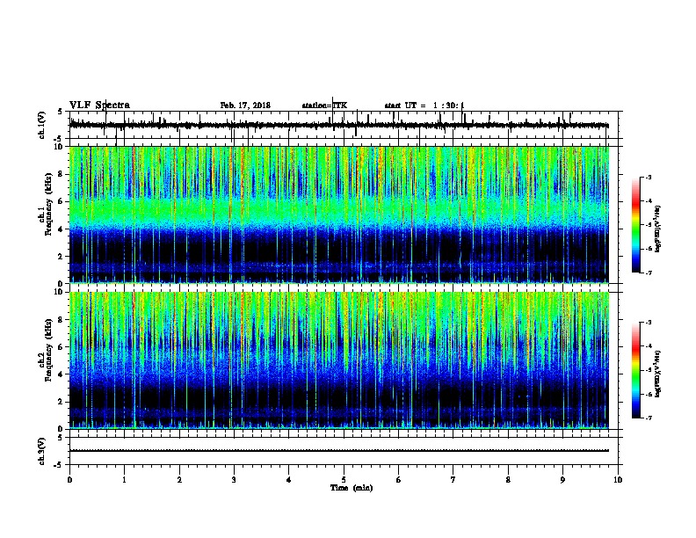Click the ch.2 frequency axis "8" tick label

pos(61,320)
